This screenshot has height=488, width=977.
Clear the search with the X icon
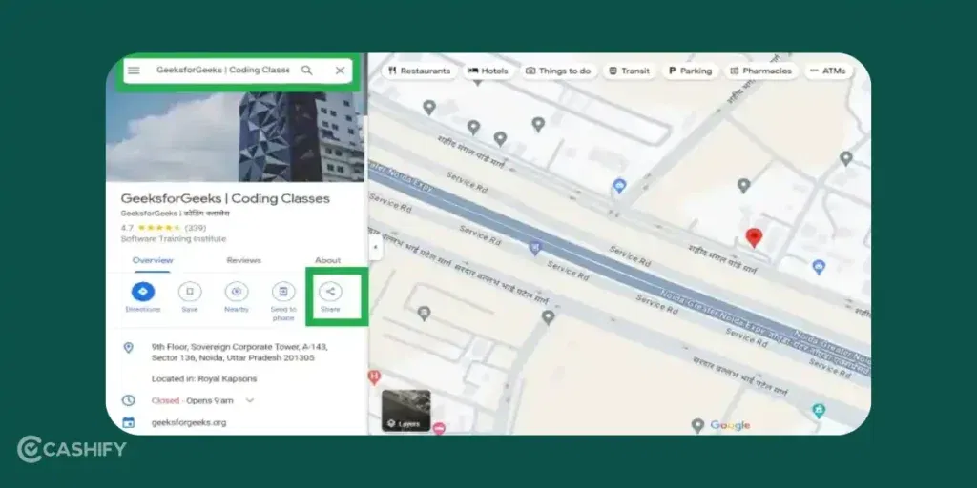[x=340, y=71]
